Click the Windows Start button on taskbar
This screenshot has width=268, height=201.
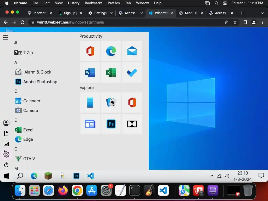[x=6, y=176]
